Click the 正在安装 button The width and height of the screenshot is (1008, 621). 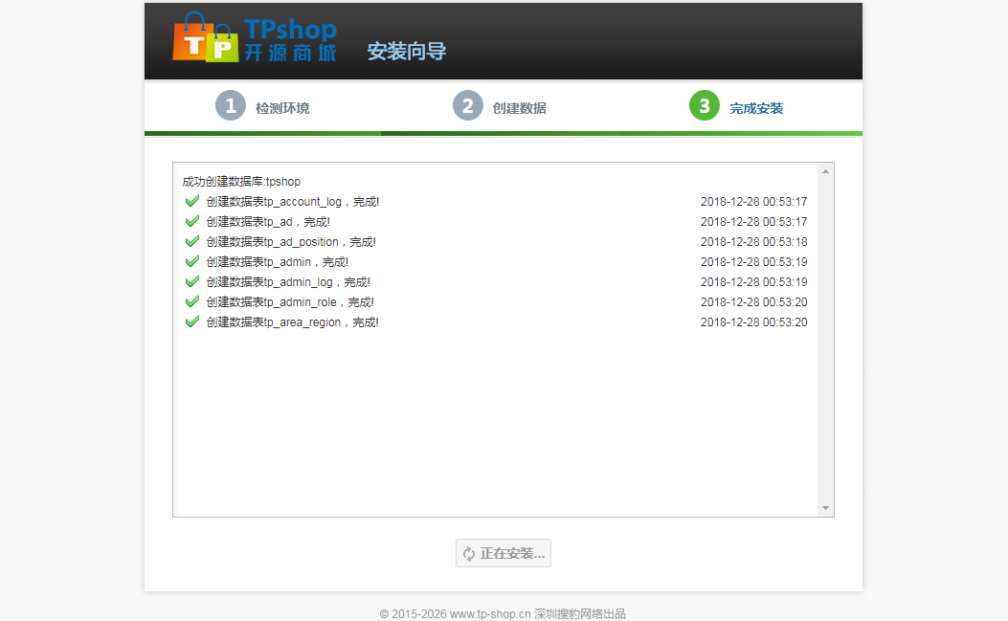503,553
